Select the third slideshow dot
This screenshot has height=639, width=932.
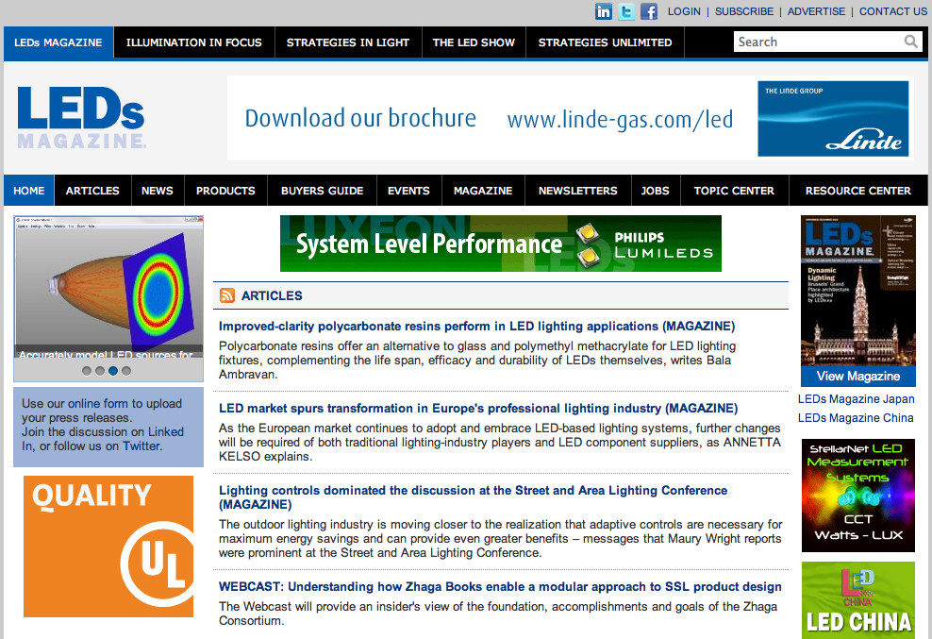click(x=113, y=371)
